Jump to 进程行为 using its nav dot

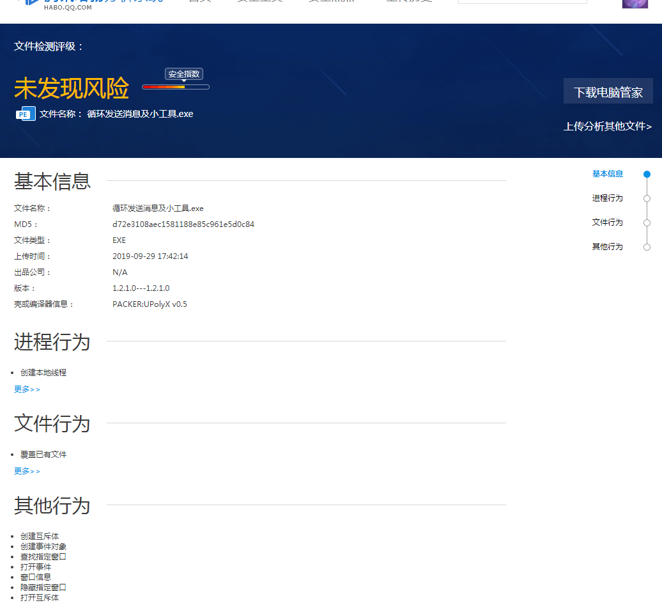pyautogui.click(x=647, y=198)
